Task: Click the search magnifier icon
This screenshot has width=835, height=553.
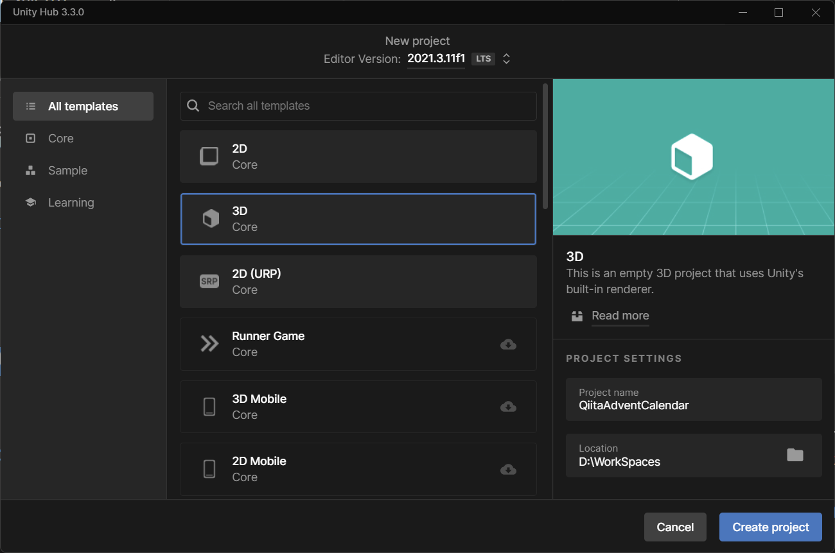Action: 193,106
